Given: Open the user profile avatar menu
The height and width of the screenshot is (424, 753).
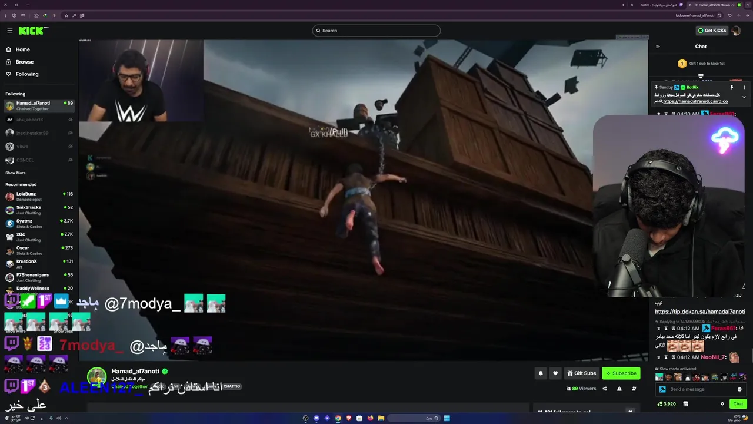Looking at the screenshot, I should point(736,31).
